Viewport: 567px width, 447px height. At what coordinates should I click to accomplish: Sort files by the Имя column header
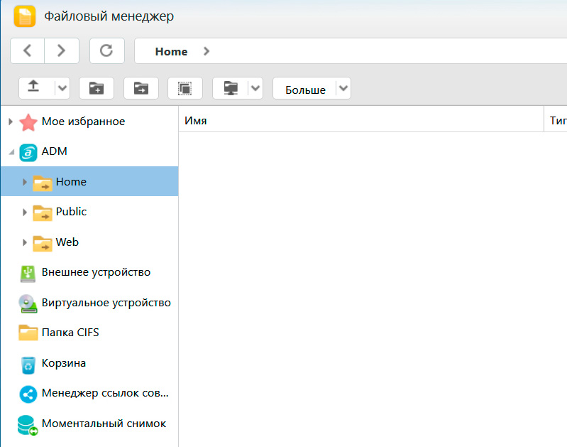click(196, 121)
